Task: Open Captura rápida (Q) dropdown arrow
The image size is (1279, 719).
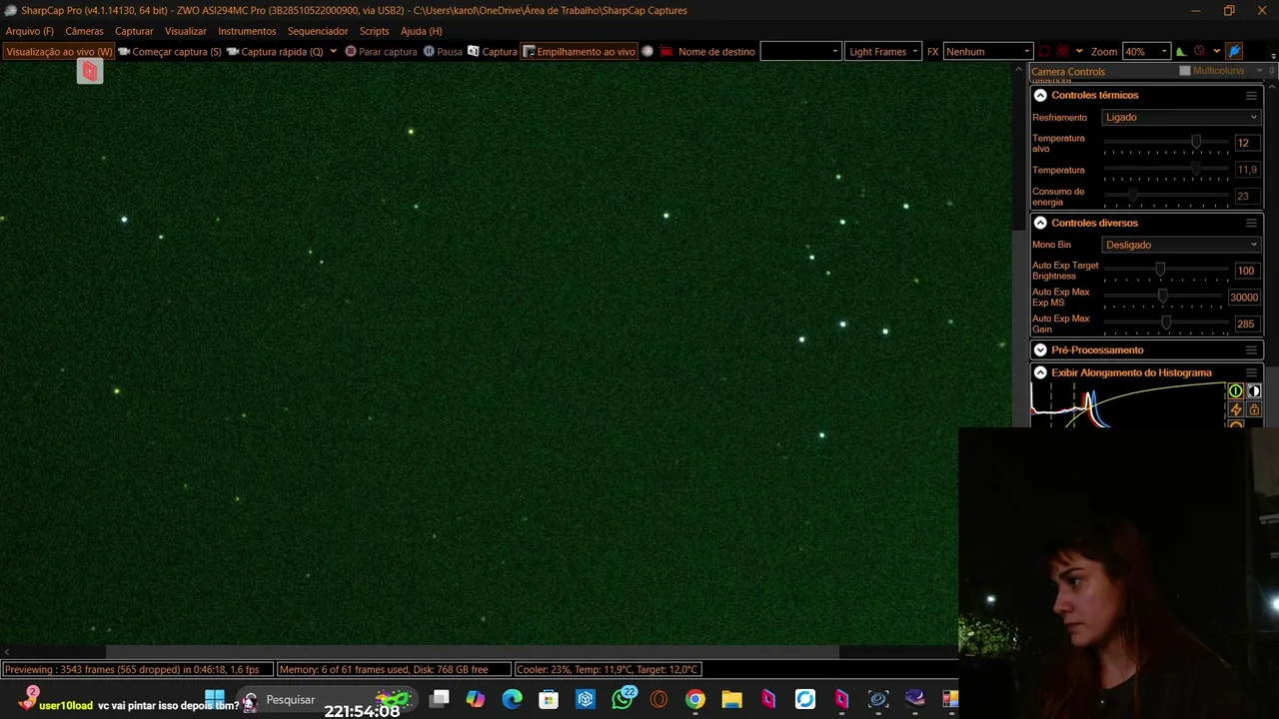Action: click(x=333, y=51)
